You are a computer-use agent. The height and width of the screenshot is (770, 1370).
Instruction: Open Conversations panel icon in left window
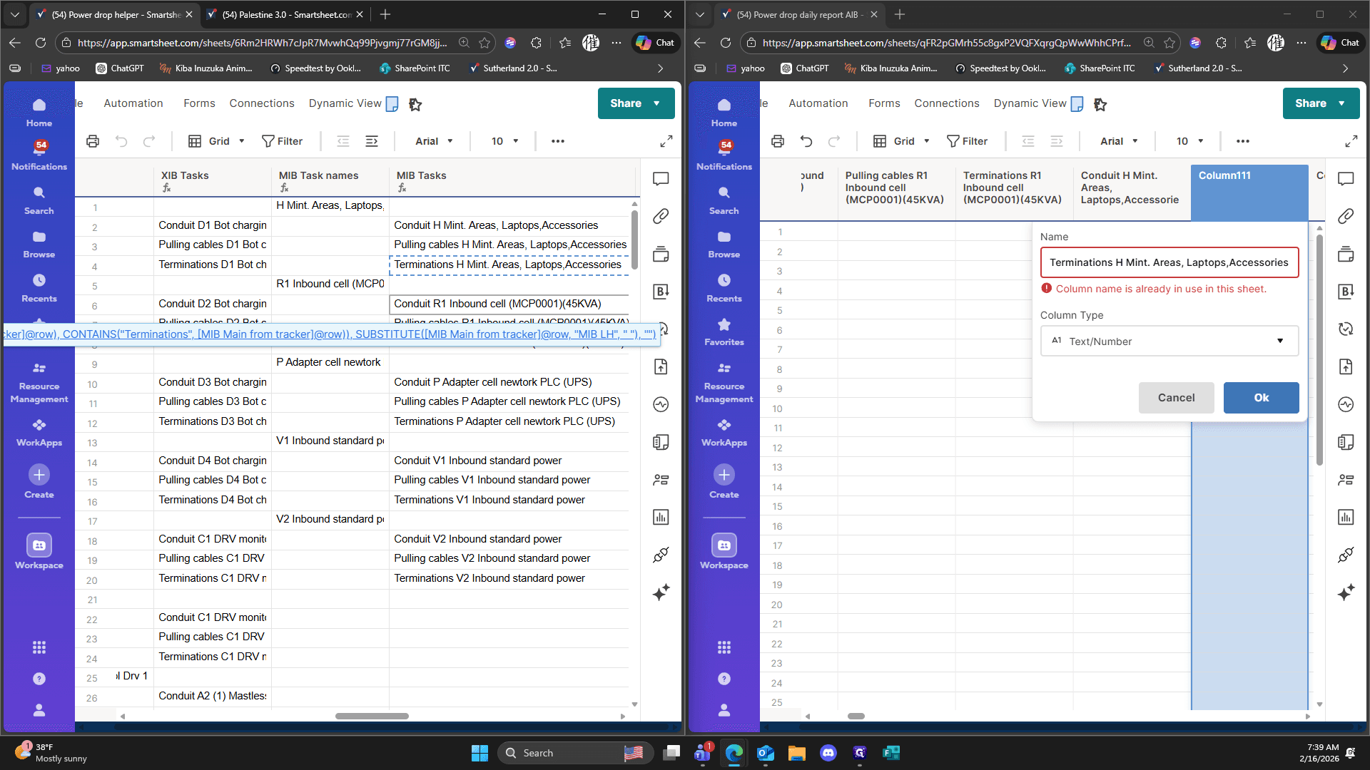[x=661, y=179]
